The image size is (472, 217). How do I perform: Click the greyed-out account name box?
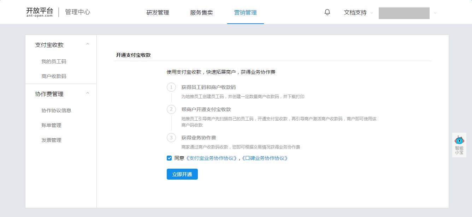(x=404, y=13)
